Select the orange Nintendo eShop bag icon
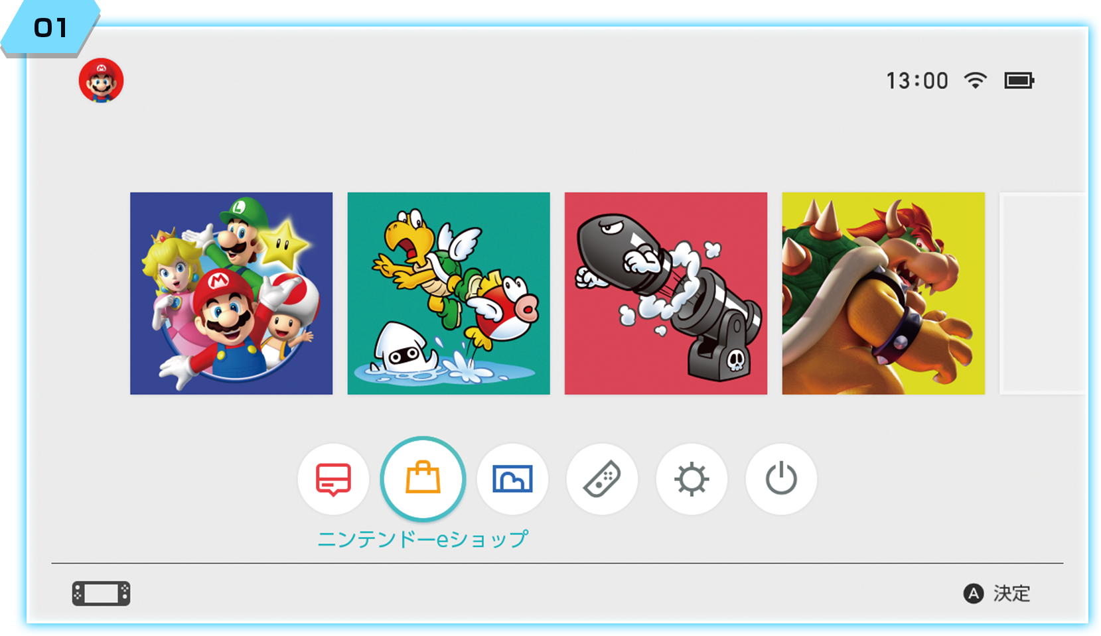 tap(423, 478)
